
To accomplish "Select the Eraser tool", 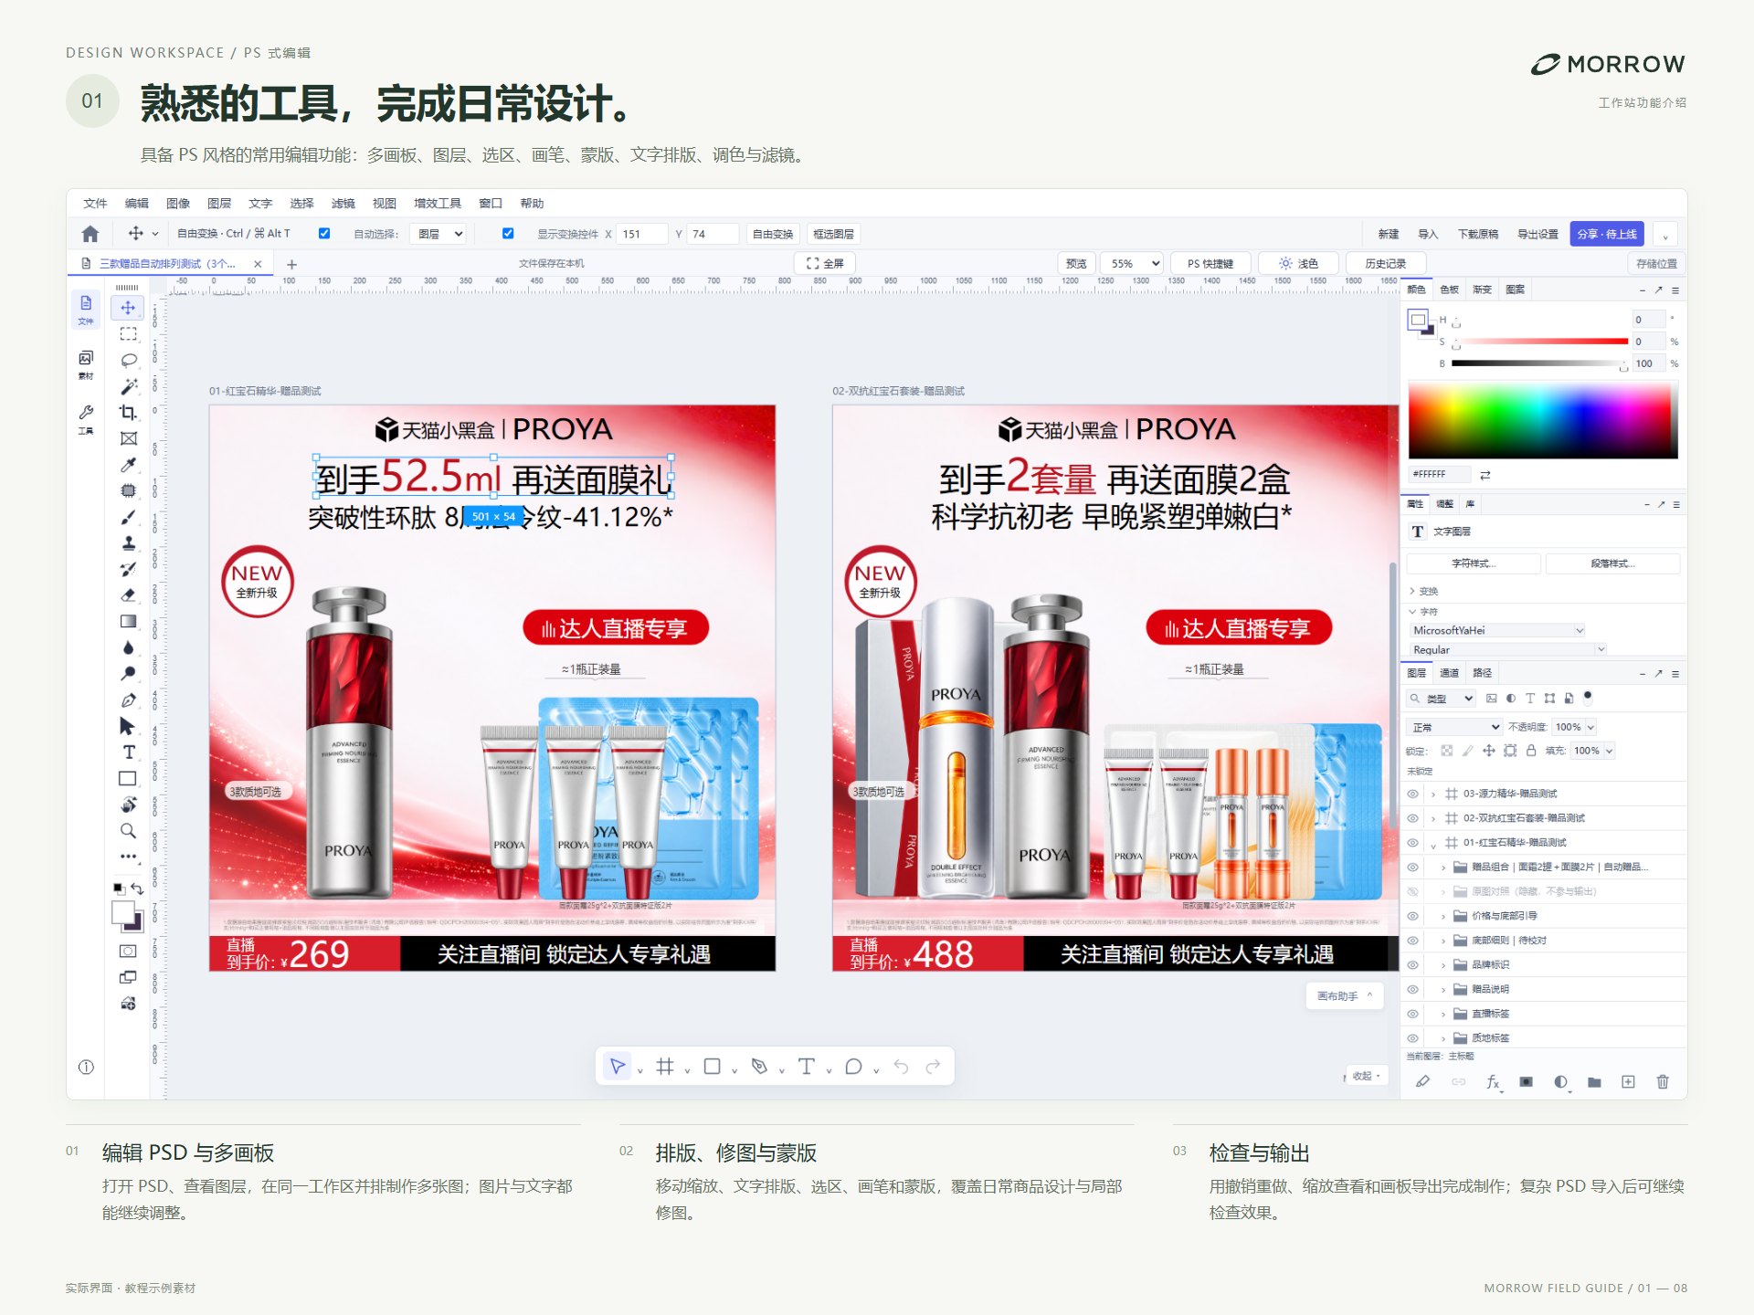I will point(128,595).
